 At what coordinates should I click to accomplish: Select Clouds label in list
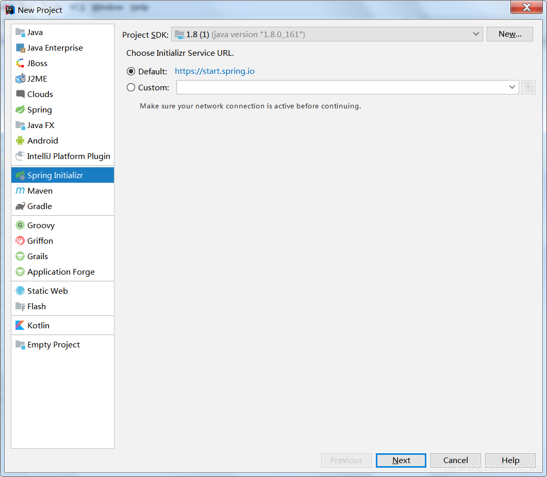[x=40, y=94]
